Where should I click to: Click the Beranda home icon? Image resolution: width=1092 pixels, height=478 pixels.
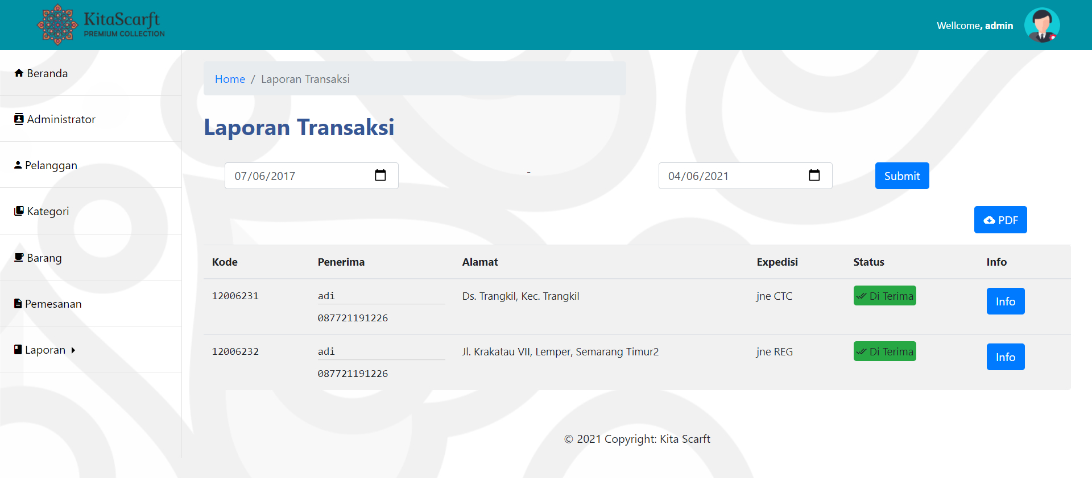[19, 73]
